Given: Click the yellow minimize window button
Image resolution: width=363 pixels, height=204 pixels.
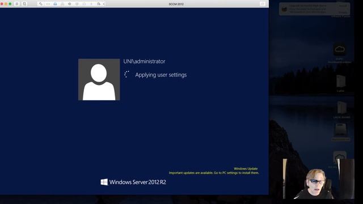Looking at the screenshot, I should (x=6, y=4).
